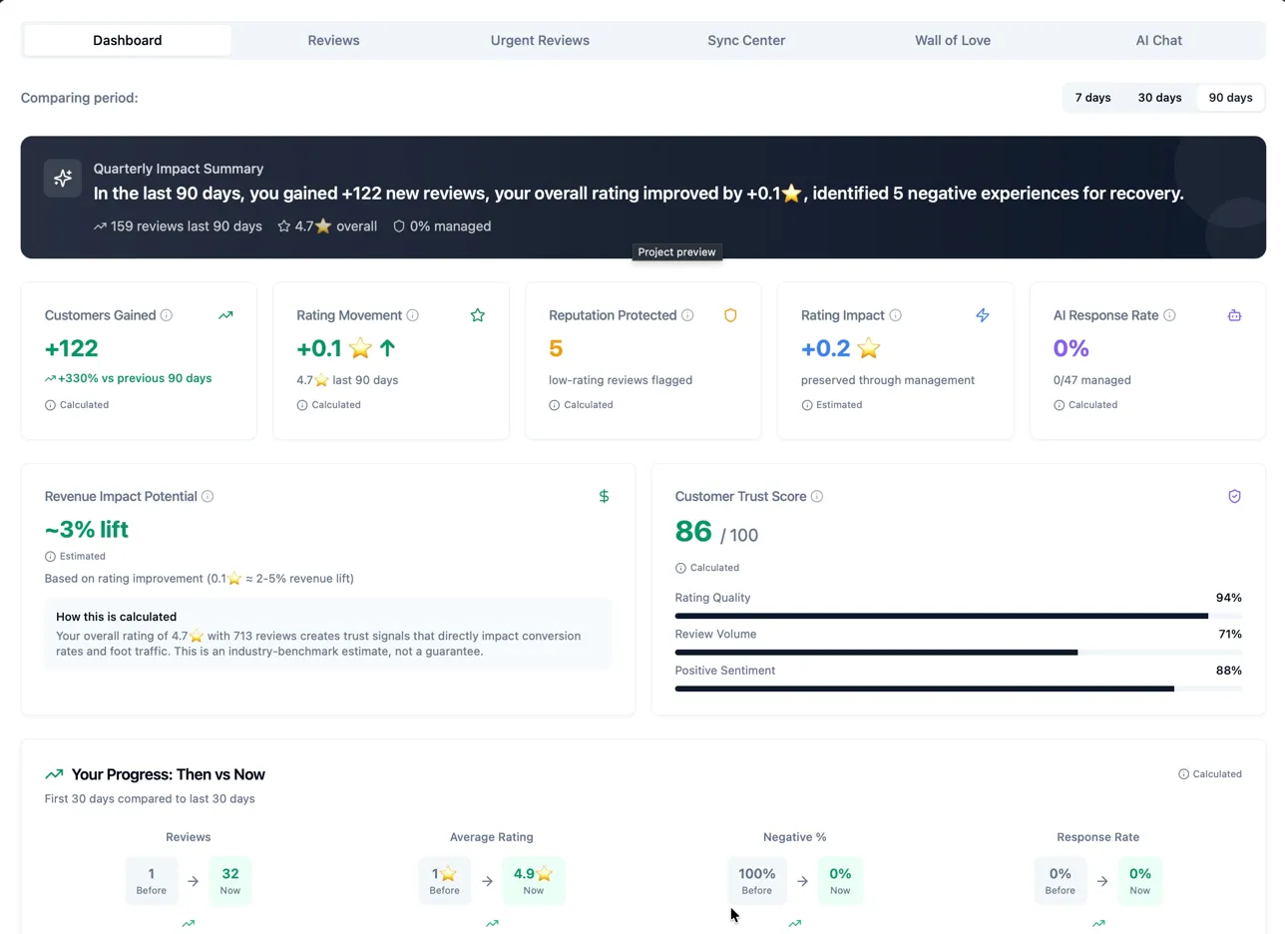This screenshot has width=1285, height=934.
Task: Toggle the 90 days period option
Action: pos(1230,97)
